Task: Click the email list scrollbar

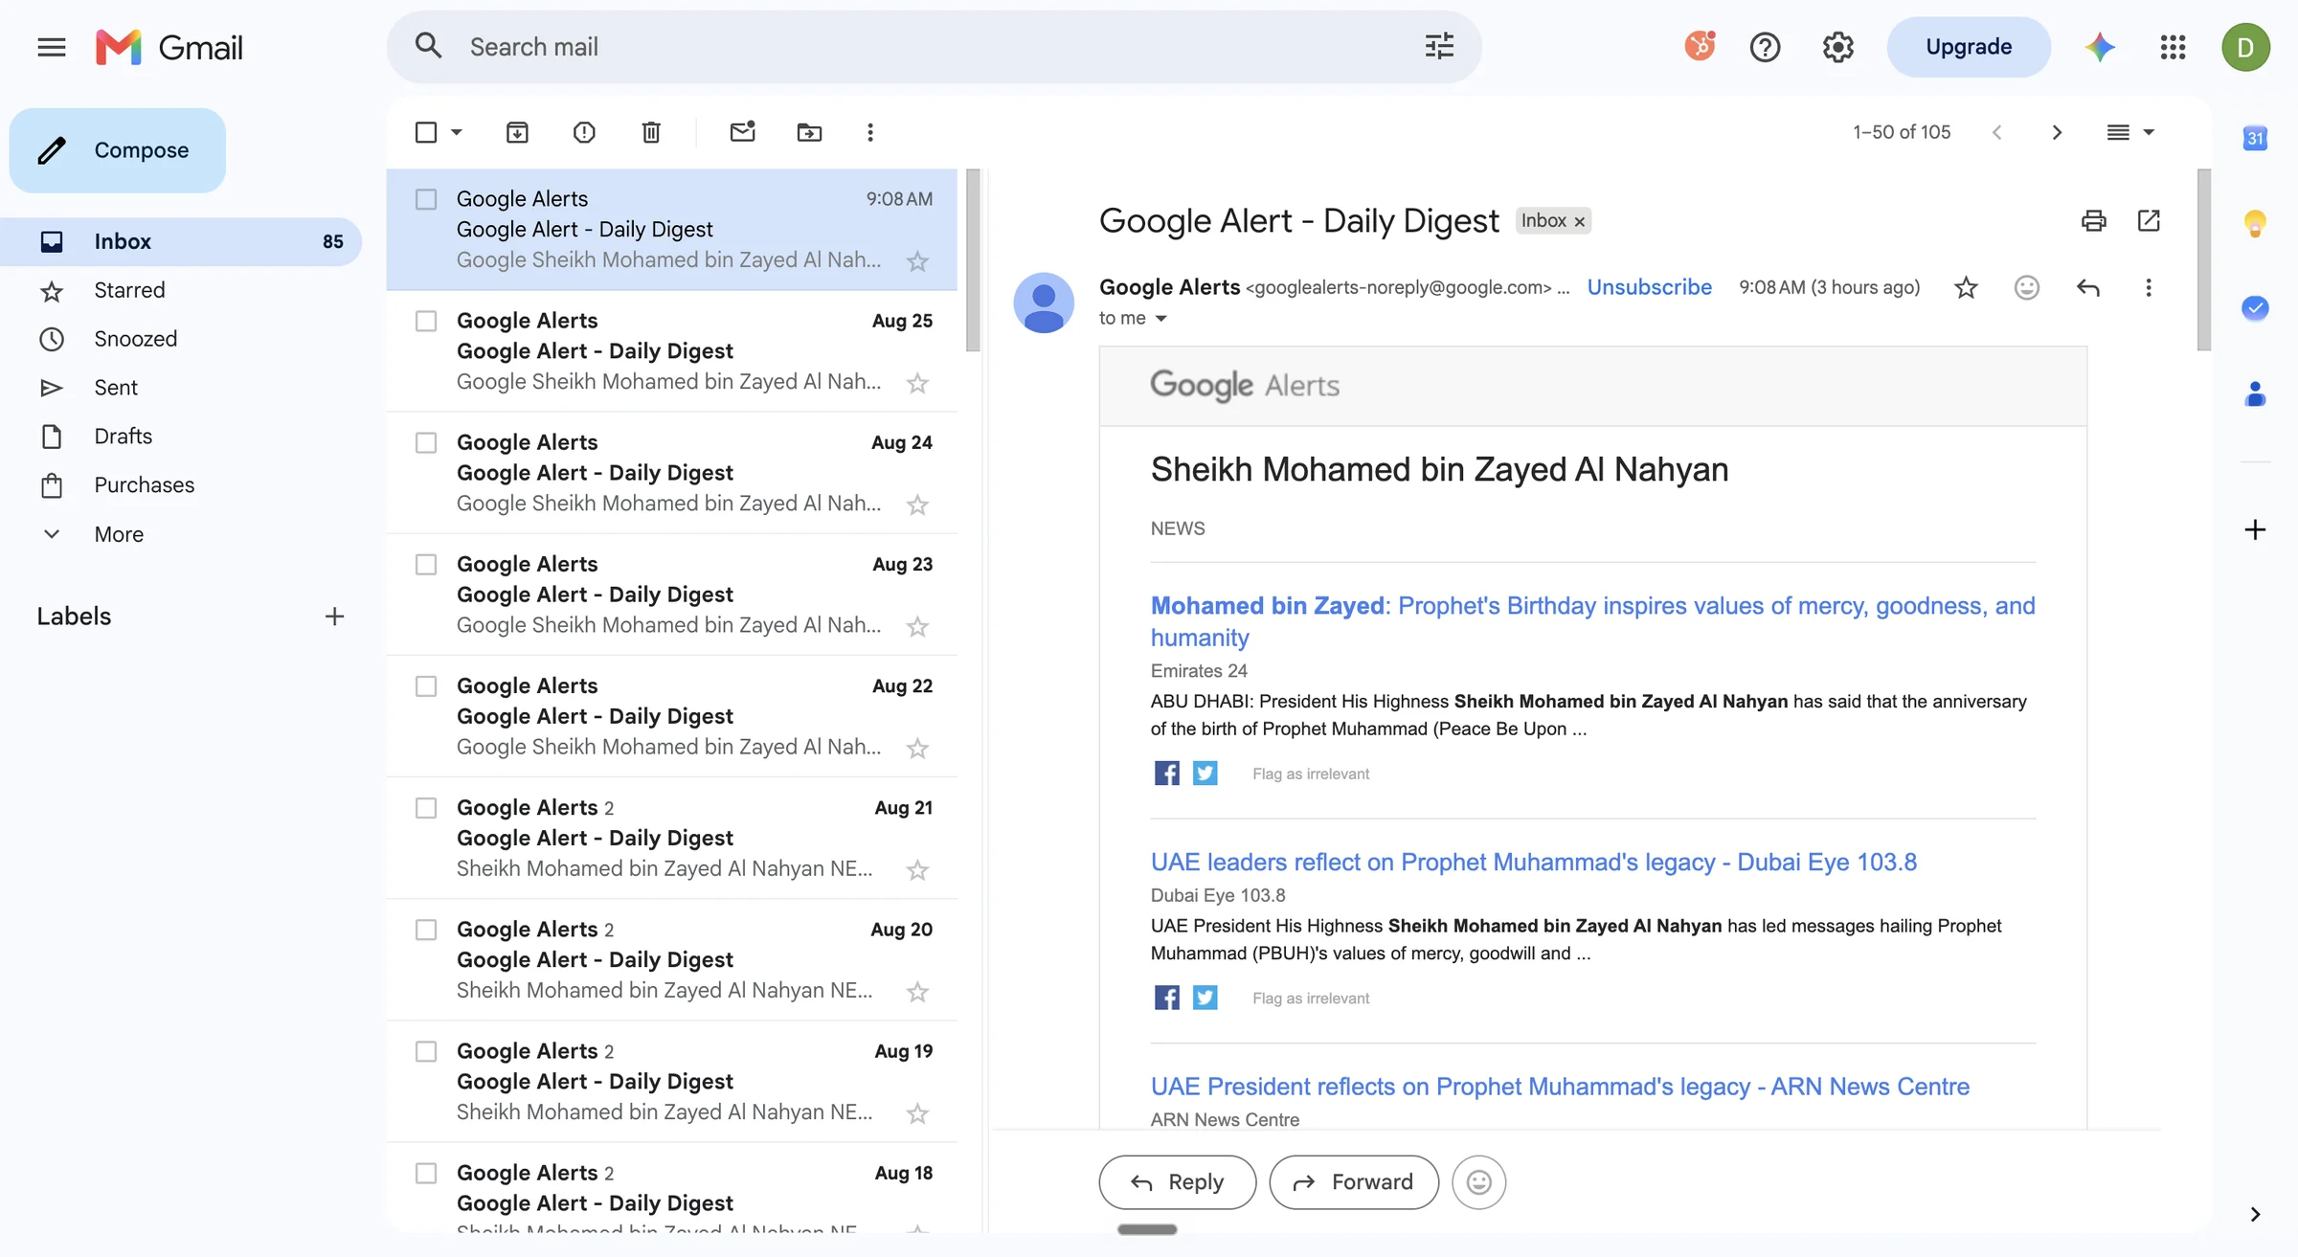Action: pyautogui.click(x=973, y=260)
